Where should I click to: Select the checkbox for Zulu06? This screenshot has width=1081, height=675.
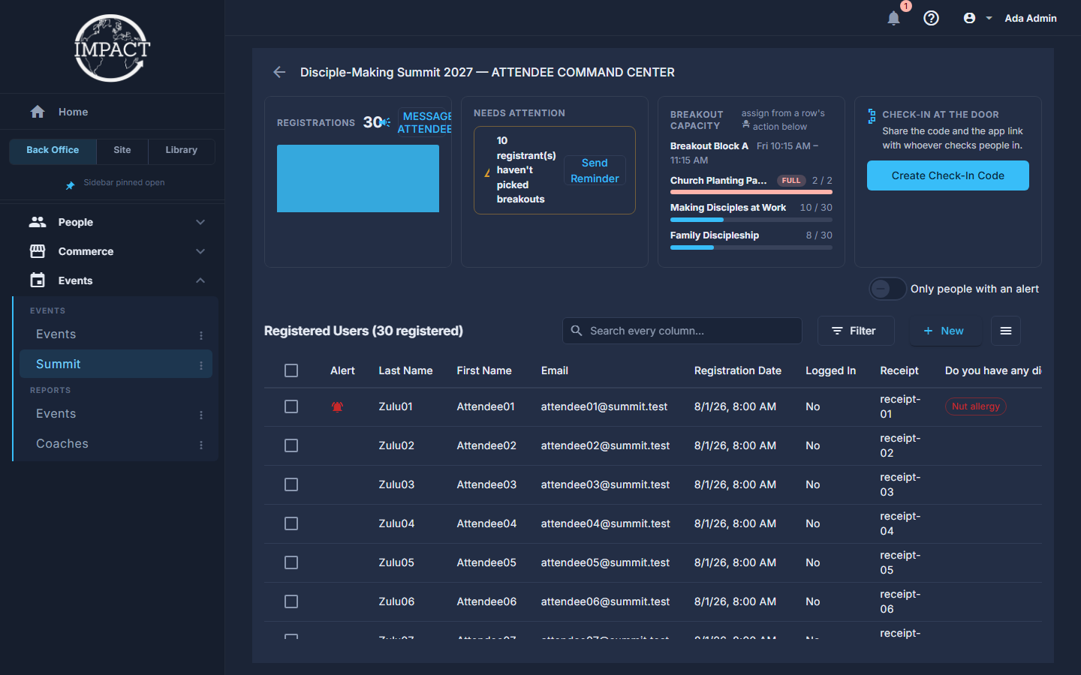tap(291, 601)
